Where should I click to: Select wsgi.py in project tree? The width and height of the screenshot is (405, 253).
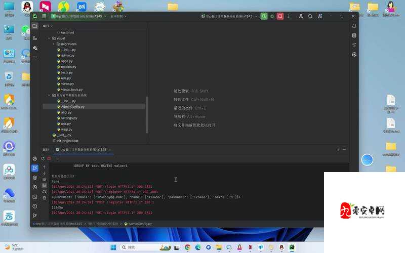pos(67,130)
